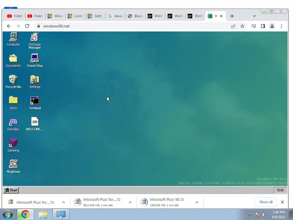Go back in Chrome
The width and height of the screenshot is (293, 220).
pos(9,26)
